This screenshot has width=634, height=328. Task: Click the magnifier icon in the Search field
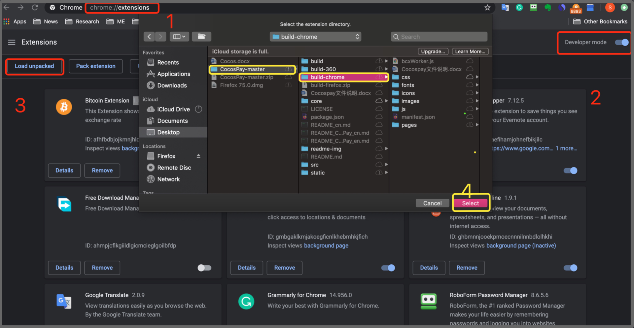pos(396,37)
